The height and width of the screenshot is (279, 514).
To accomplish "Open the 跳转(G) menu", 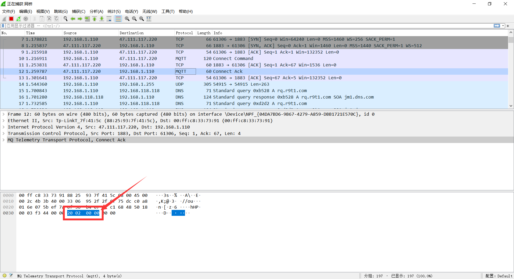I will (61, 12).
